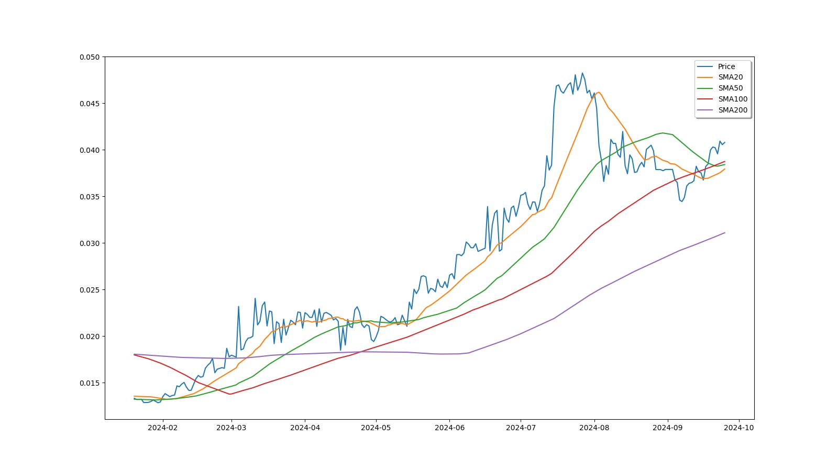Click the price peak near late July 2024
This screenshot has width=838, height=471.
[582, 73]
